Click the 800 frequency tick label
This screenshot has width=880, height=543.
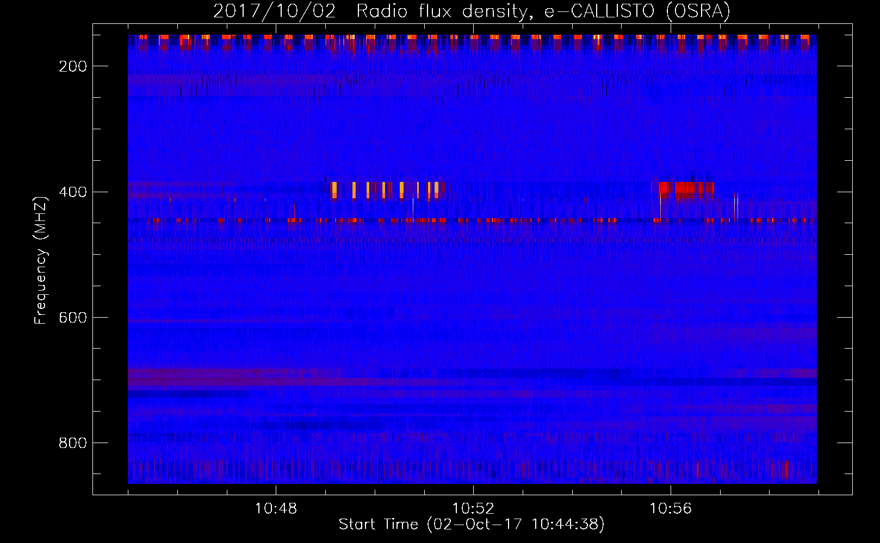72,443
